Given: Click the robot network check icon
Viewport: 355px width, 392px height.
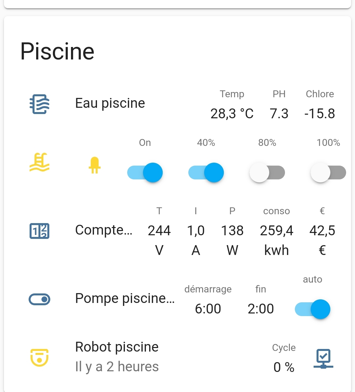Looking at the screenshot, I should pyautogui.click(x=323, y=358).
